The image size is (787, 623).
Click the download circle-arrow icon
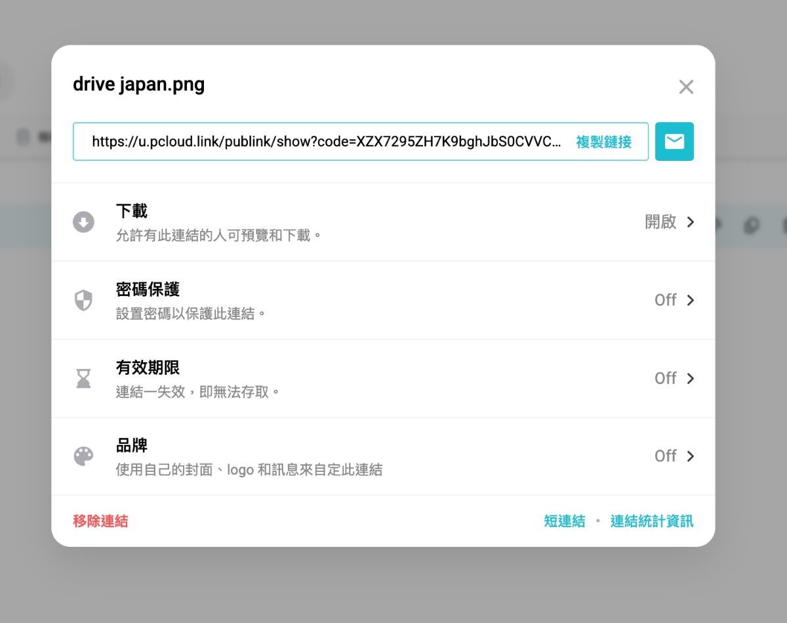[83, 222]
